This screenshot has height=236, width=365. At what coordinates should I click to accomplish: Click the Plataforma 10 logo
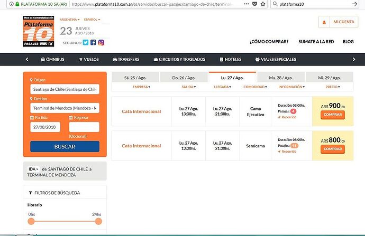[x=39, y=31]
